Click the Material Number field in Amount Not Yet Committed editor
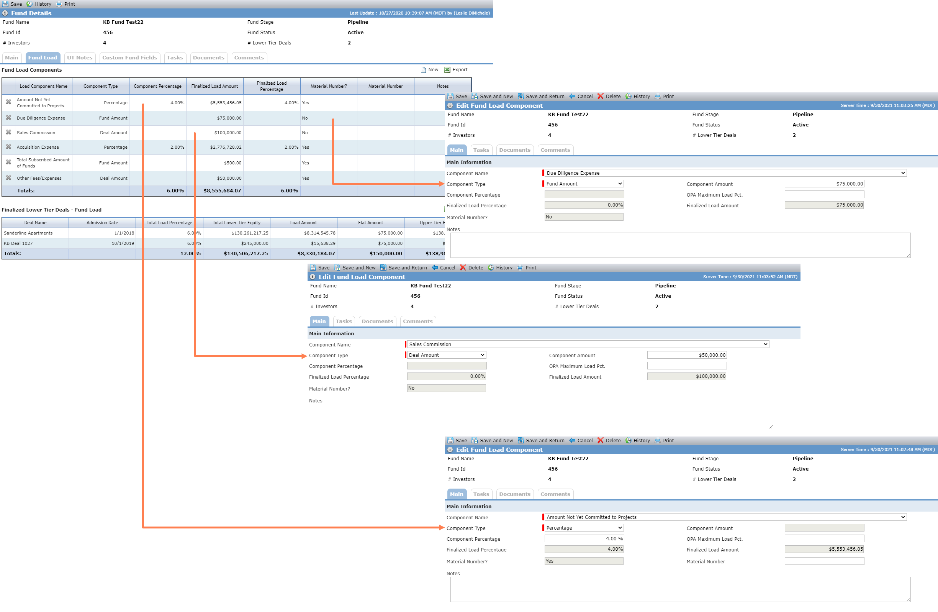Viewport: 938px width, 612px height. [x=824, y=561]
